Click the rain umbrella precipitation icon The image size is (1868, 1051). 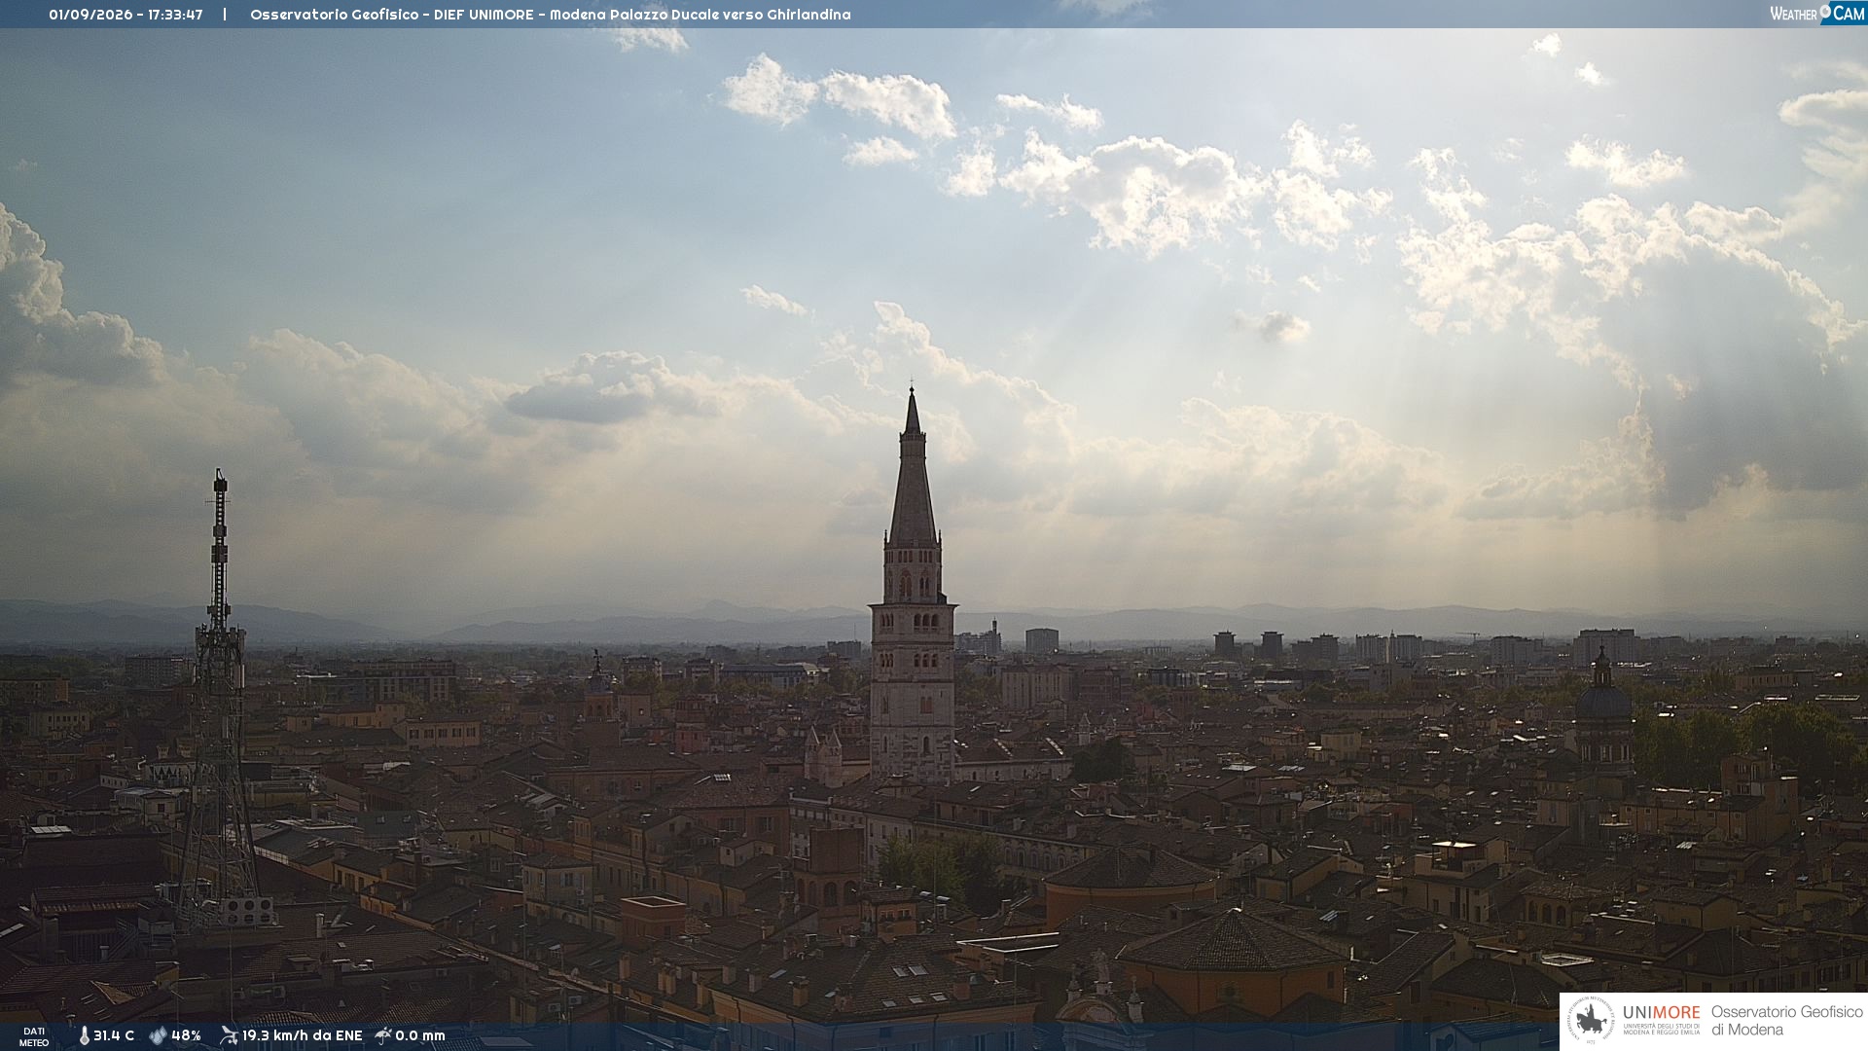(x=383, y=1035)
